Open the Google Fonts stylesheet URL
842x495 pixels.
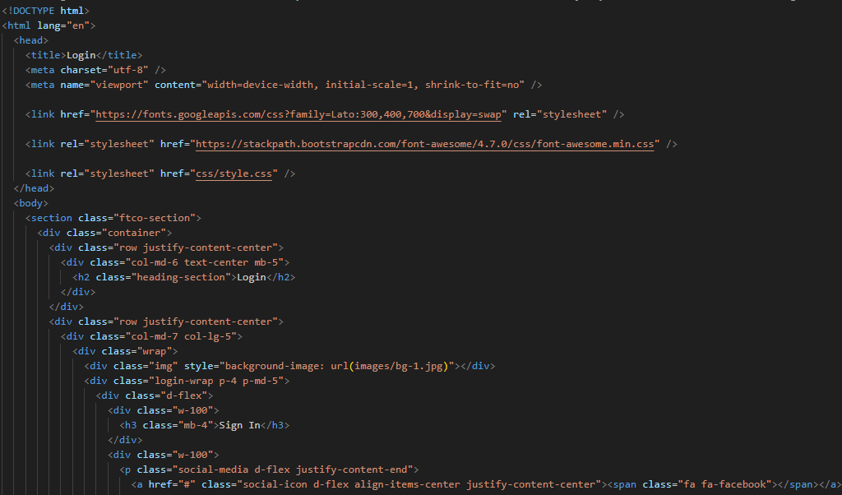coord(301,114)
